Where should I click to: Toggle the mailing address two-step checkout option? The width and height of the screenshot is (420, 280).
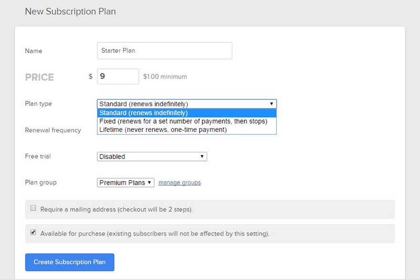(x=33, y=208)
